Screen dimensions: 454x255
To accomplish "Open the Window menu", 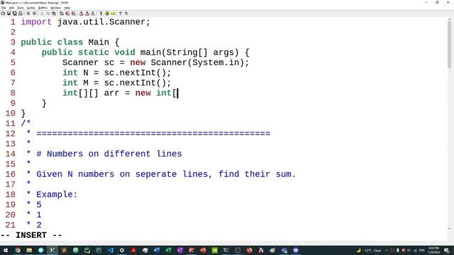I will coord(55,8).
